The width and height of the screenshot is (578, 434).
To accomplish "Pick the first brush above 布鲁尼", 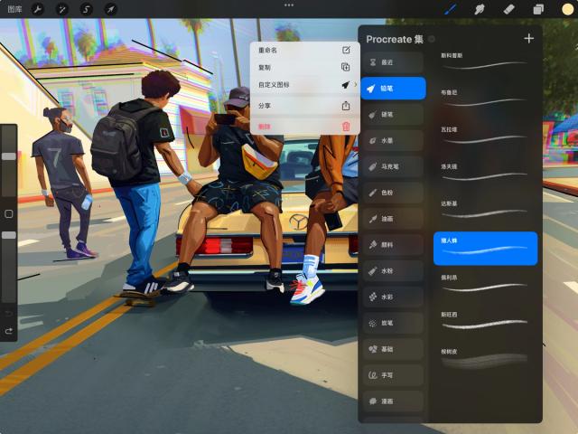I will [x=485, y=62].
